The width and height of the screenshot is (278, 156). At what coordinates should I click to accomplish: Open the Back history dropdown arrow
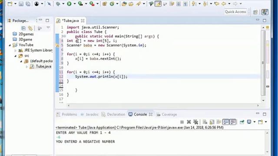[229, 4]
